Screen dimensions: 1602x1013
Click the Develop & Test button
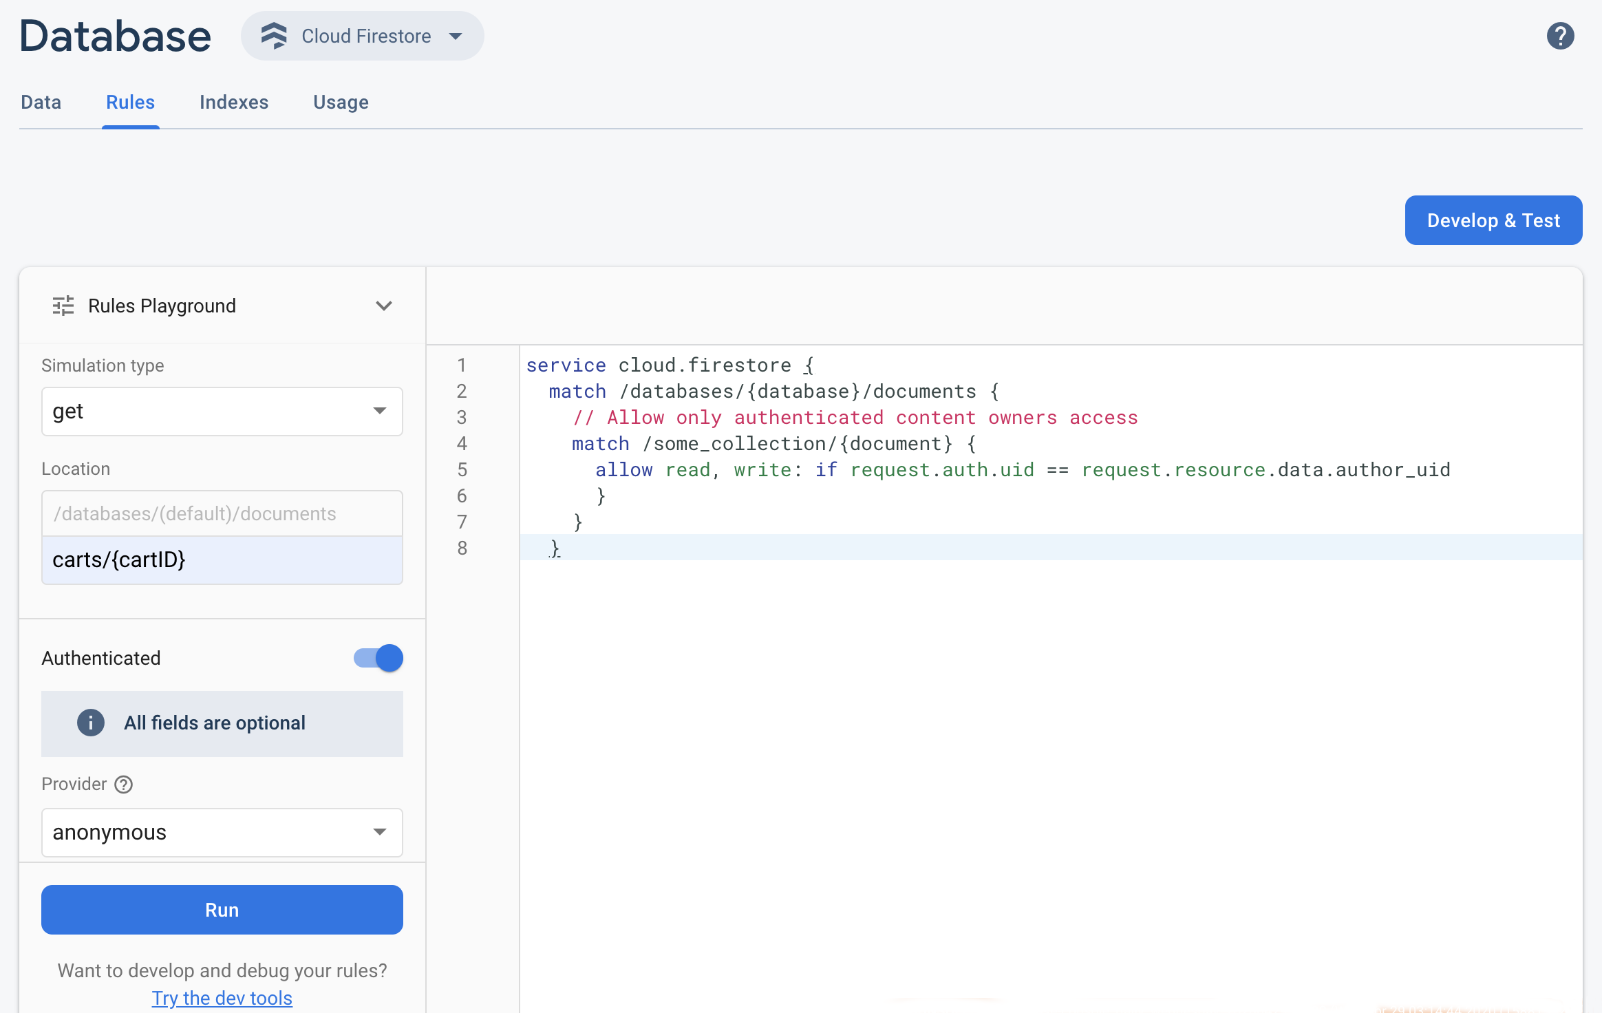(x=1493, y=220)
